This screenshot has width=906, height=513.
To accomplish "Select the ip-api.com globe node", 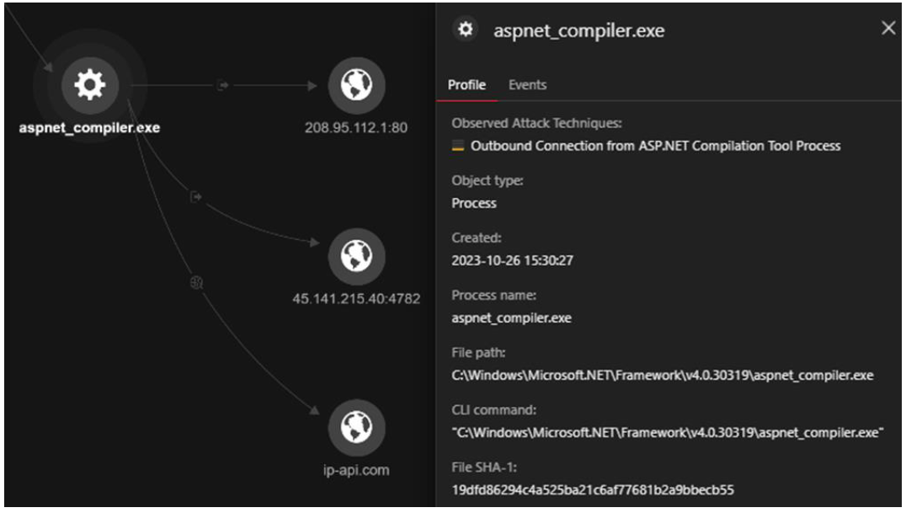I will 356,427.
